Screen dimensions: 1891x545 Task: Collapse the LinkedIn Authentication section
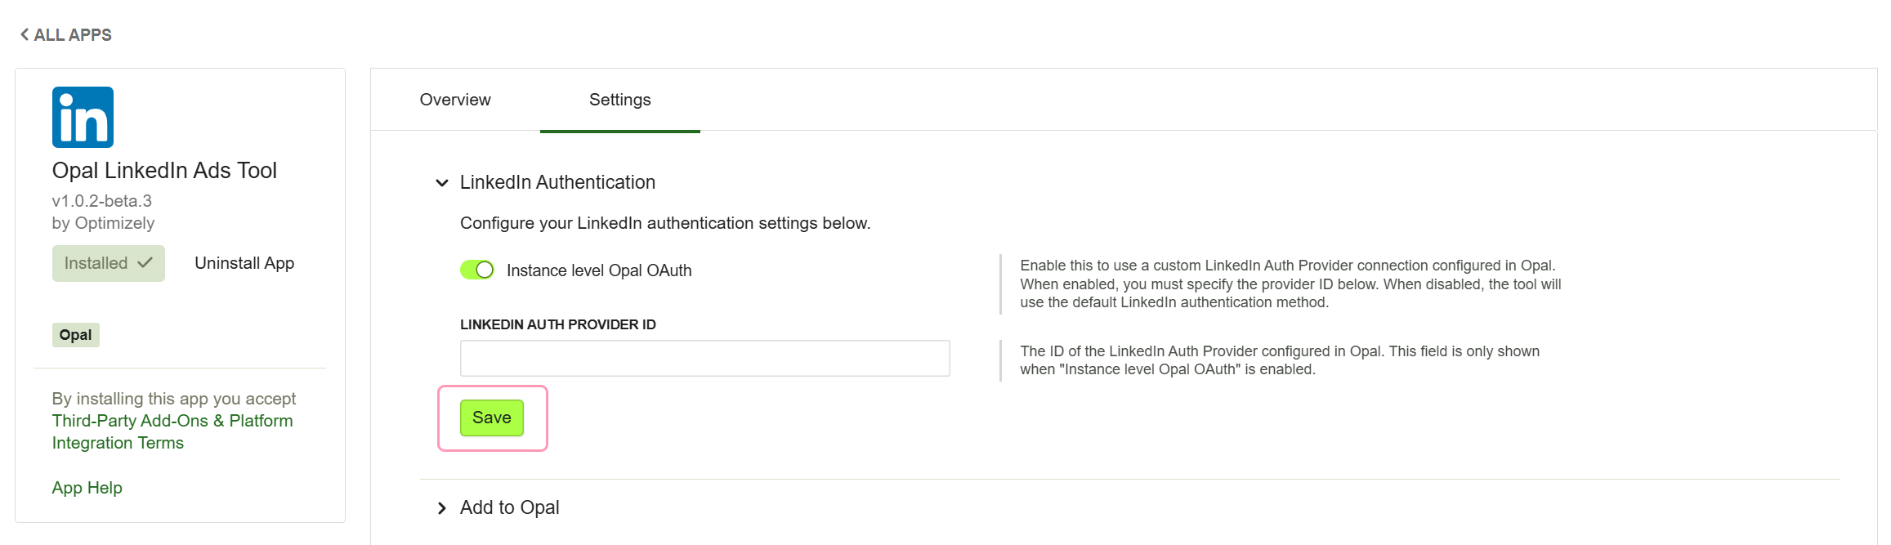[442, 183]
